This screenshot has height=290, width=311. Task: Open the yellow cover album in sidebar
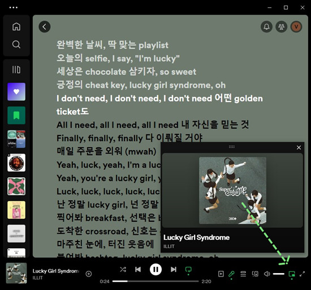(16, 210)
